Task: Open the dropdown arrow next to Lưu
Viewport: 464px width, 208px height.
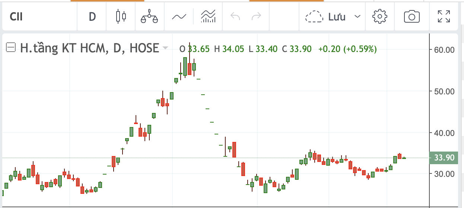Action: click(x=357, y=17)
